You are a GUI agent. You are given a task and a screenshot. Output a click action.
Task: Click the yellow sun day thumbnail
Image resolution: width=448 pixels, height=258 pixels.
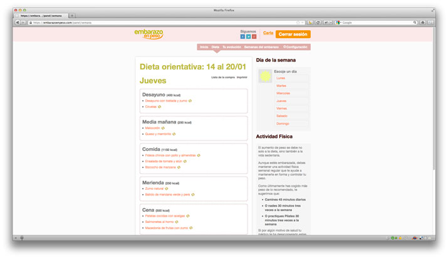point(266,76)
